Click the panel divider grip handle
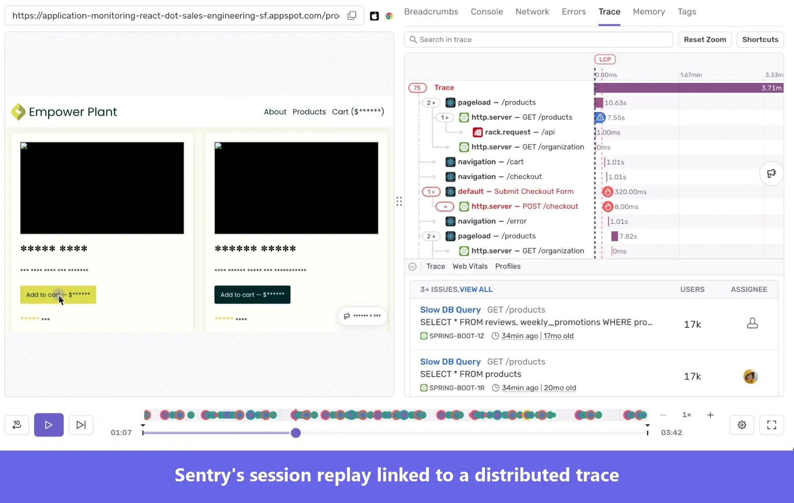The width and height of the screenshot is (794, 503). point(399,201)
